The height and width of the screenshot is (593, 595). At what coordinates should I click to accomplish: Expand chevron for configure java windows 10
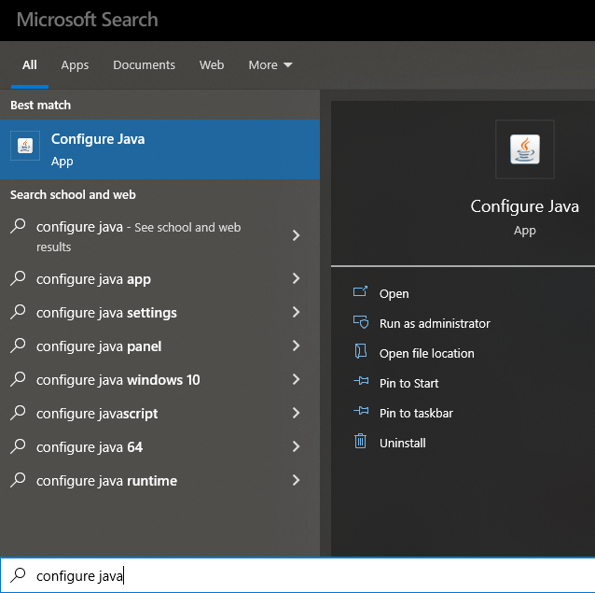[x=297, y=379]
